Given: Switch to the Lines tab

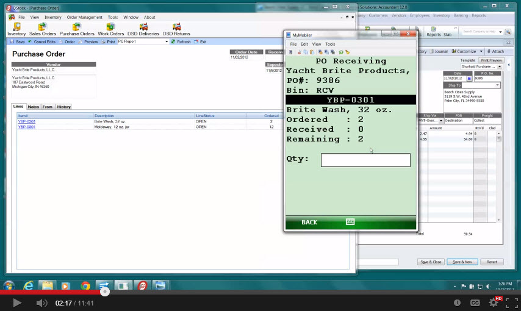Looking at the screenshot, I should pyautogui.click(x=18, y=106).
